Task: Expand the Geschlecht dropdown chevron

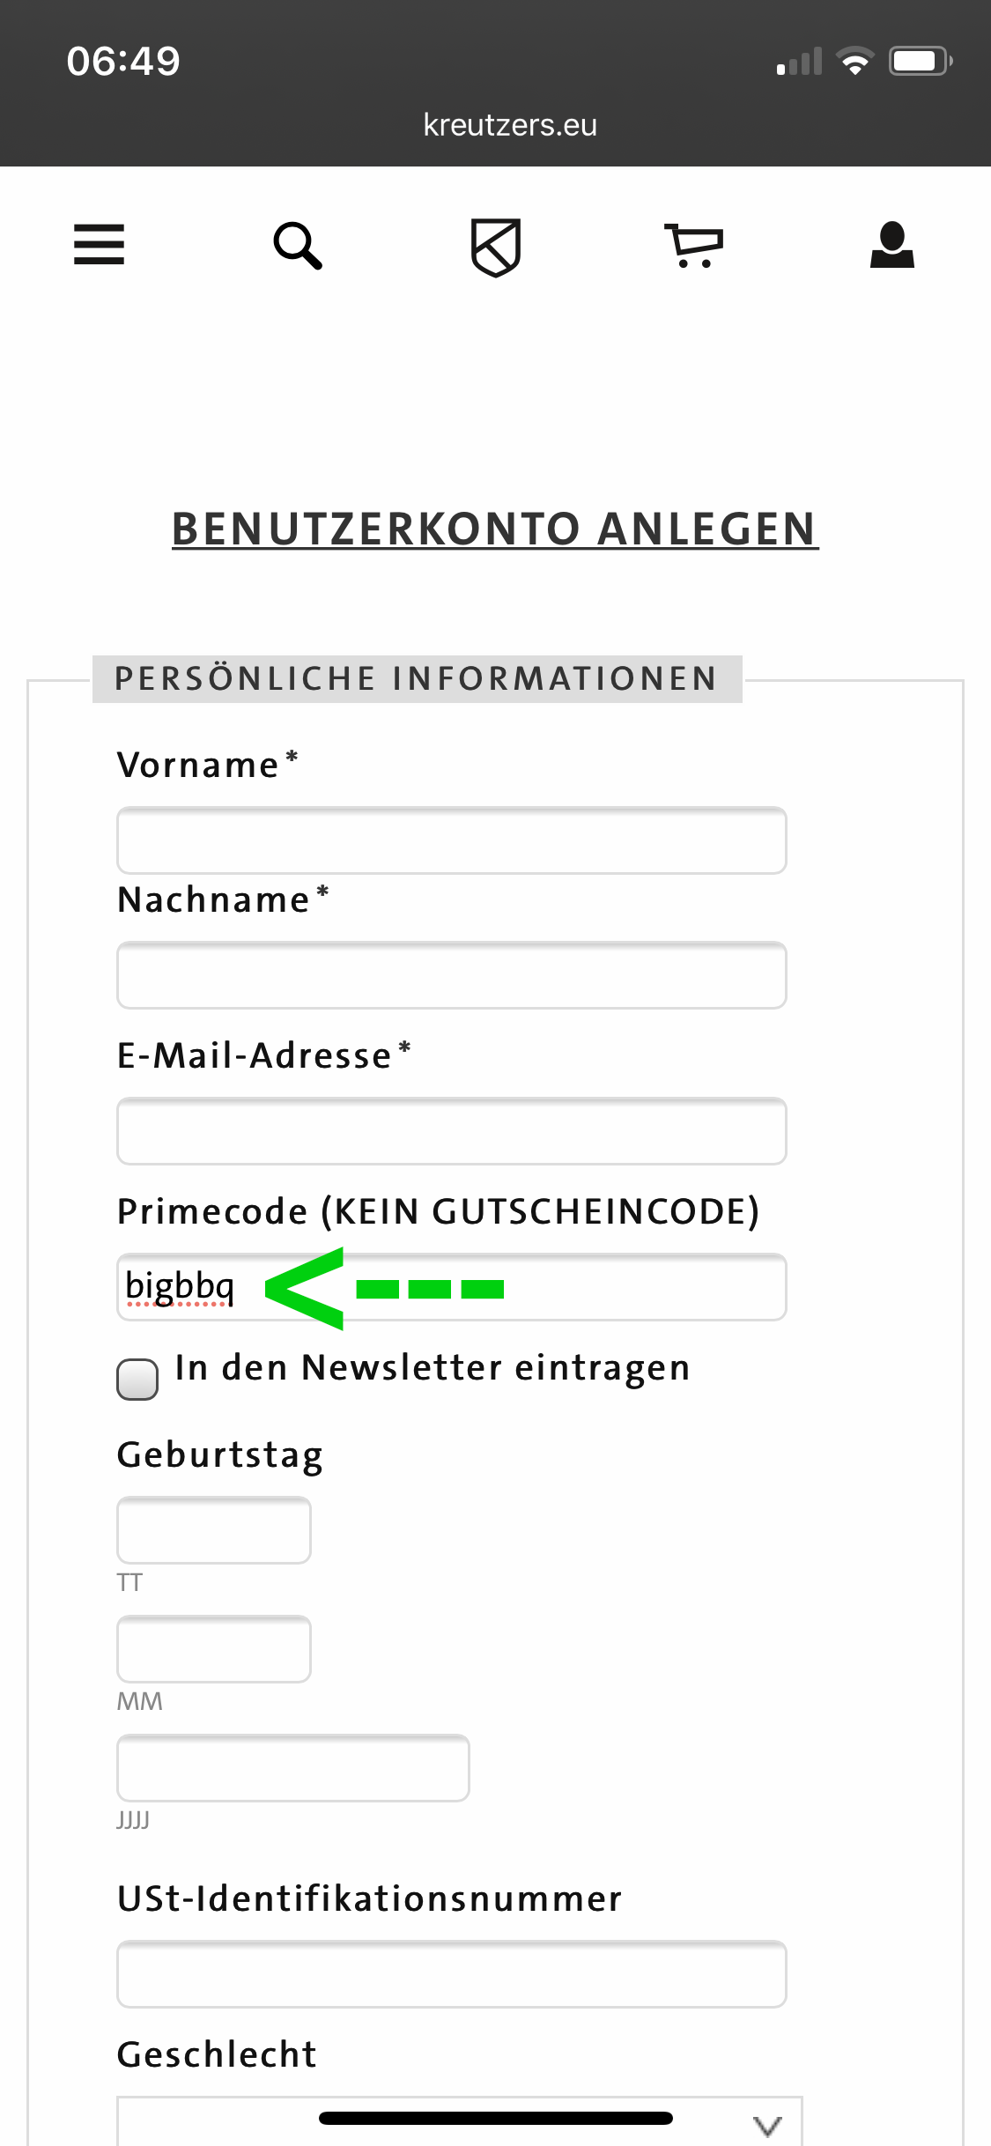Action: [768, 2125]
